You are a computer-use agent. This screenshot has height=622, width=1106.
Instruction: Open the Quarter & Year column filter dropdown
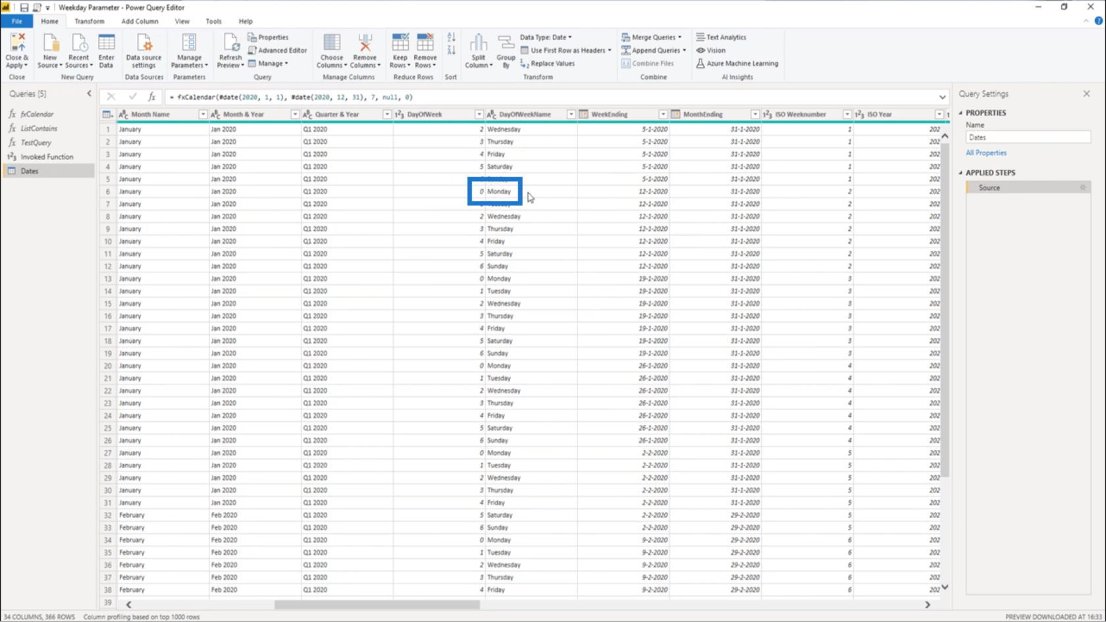point(387,115)
